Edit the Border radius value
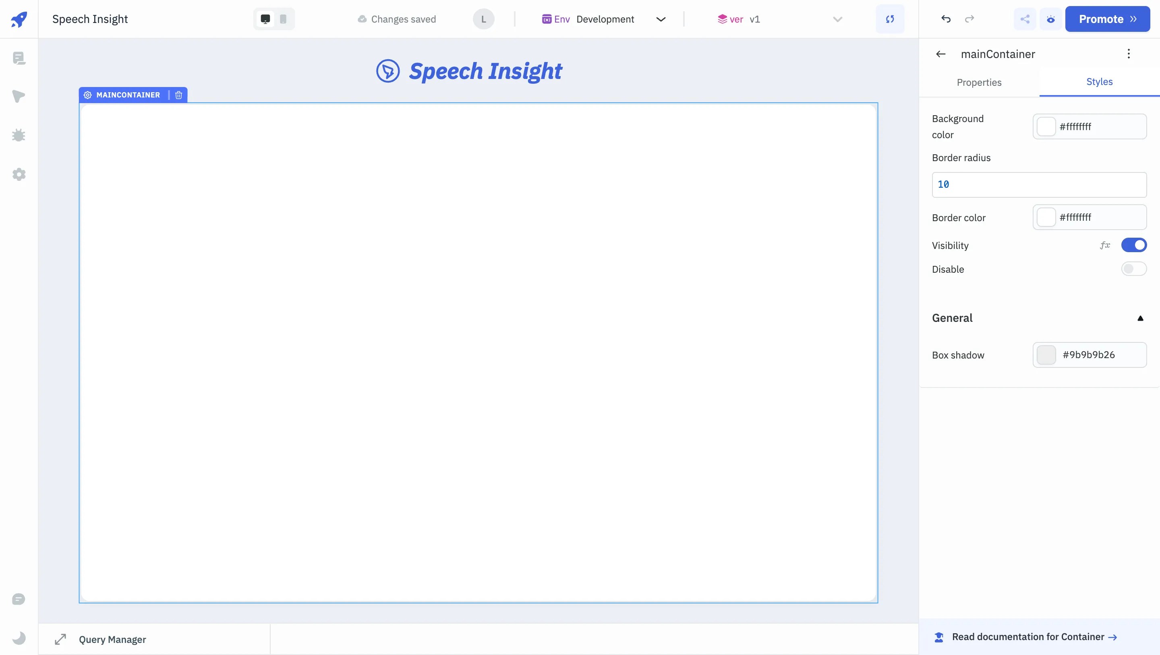Viewport: 1160px width, 655px height. (1038, 184)
